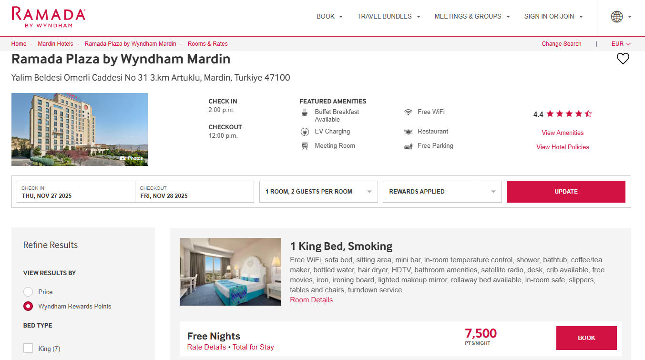Select Wyndham Rewards Points radio button
The image size is (645, 360).
tap(28, 306)
